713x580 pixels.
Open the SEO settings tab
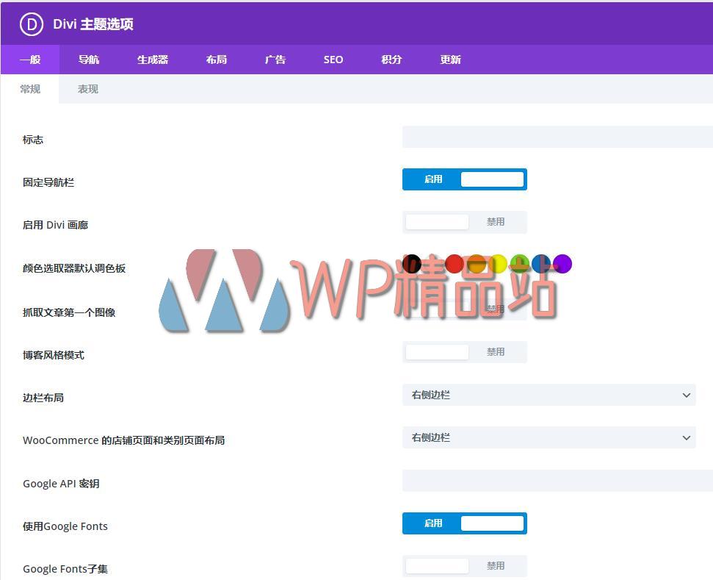[x=333, y=60]
